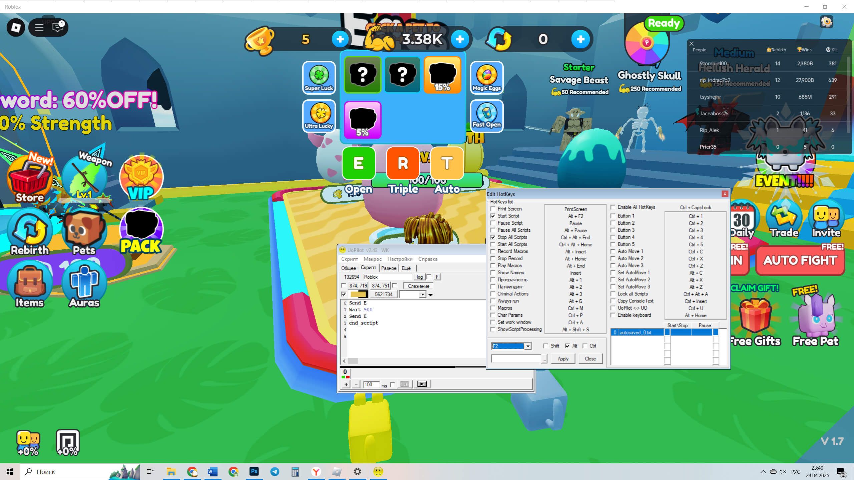Screen dimensions: 854x480
Task: Enable the Pause Script hotkey checkbox
Action: (493, 223)
